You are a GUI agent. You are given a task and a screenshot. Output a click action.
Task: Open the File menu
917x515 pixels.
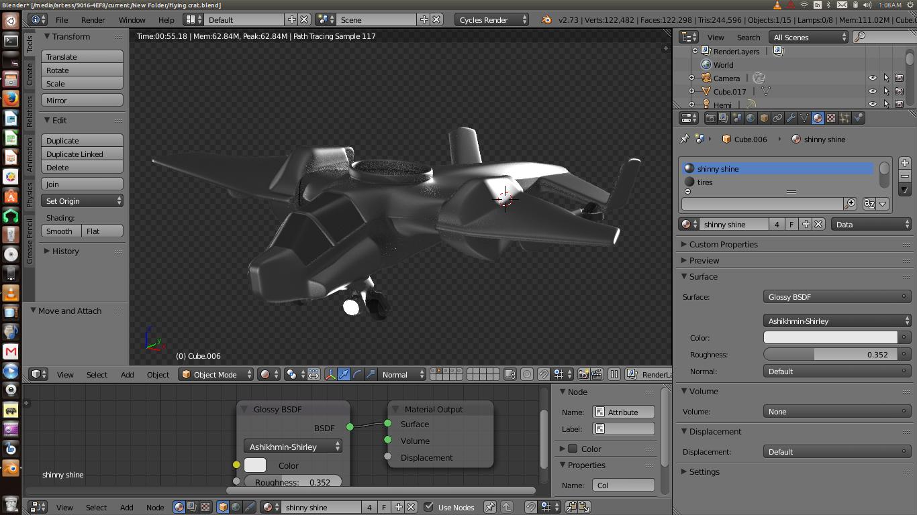click(x=61, y=19)
